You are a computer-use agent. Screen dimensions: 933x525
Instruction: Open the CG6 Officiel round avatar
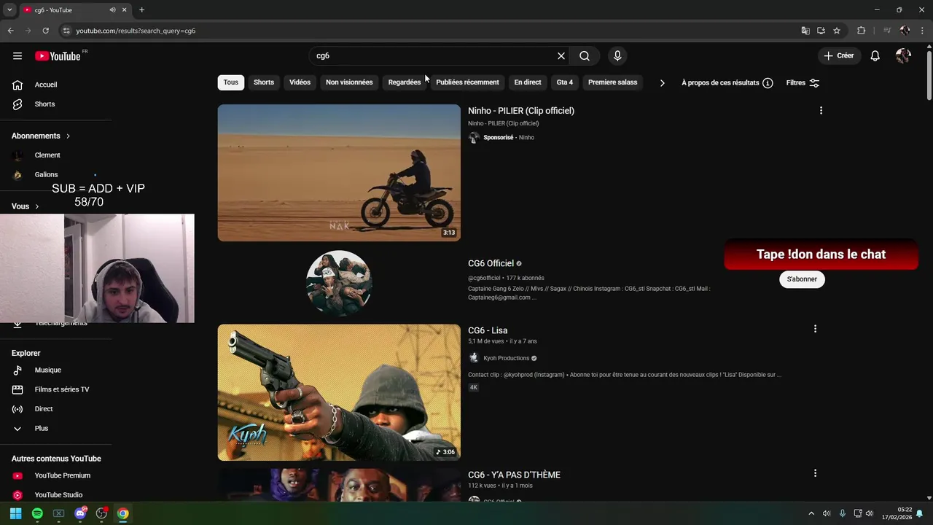tap(339, 283)
